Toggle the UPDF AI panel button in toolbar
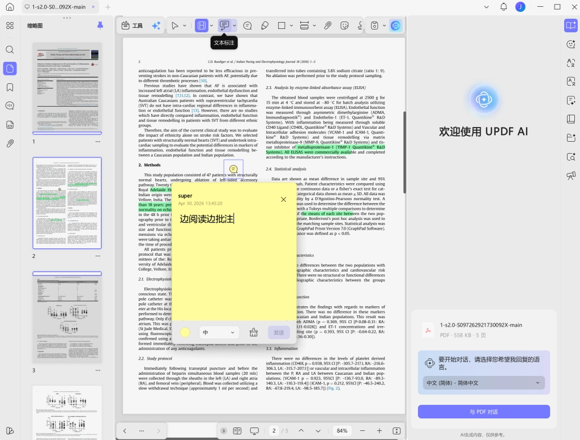Image resolution: width=580 pixels, height=440 pixels. click(396, 26)
